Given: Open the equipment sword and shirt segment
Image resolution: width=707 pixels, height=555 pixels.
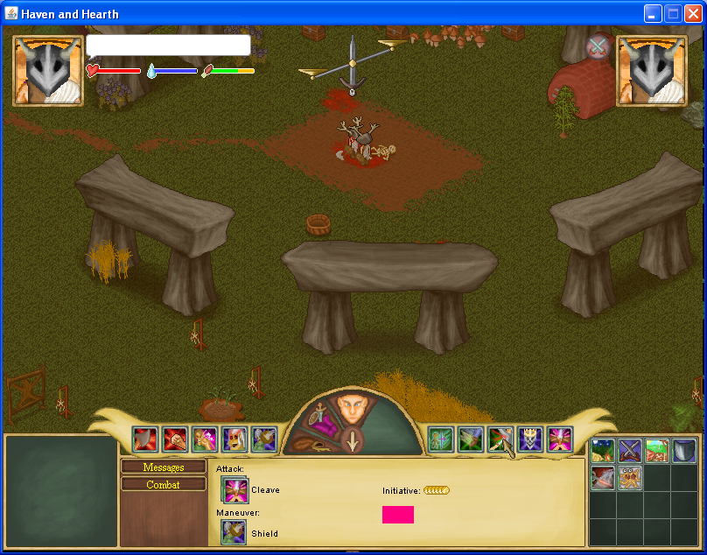Looking at the screenshot, I should 321,420.
